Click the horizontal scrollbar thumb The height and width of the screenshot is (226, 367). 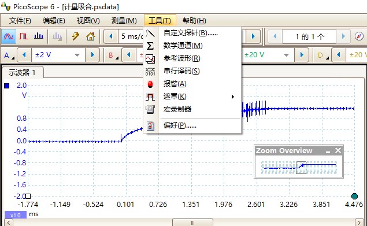pos(192,223)
